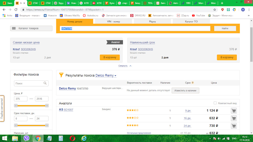Image resolution: width=253 pixels, height=142 pixels.
Task: Open the side tab Подбор запчастей
Action: tap(2, 109)
